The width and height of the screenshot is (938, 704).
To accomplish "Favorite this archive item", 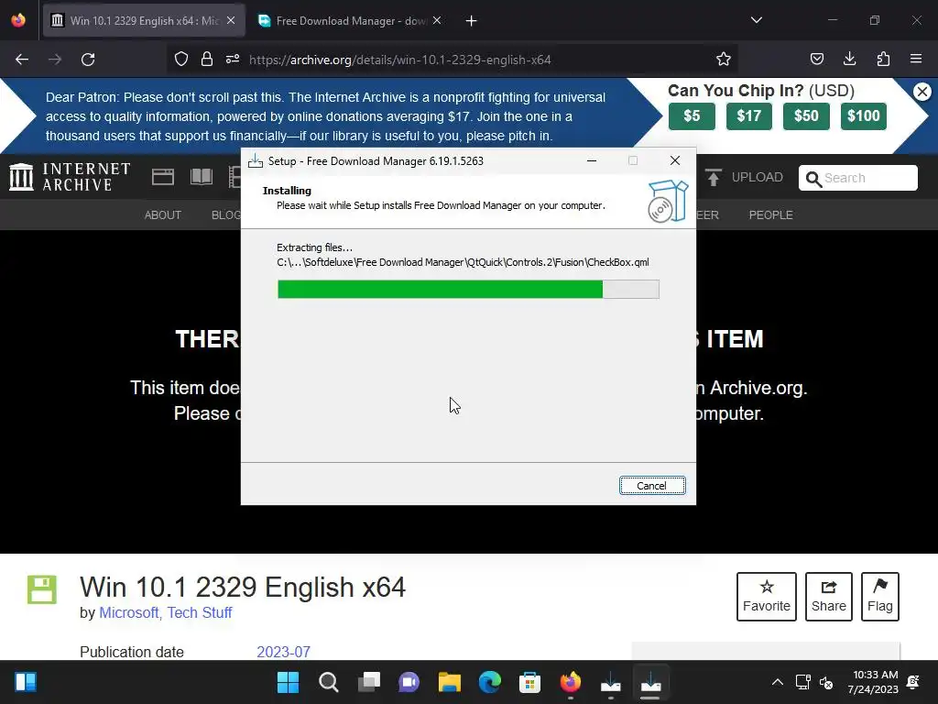I will click(x=767, y=597).
